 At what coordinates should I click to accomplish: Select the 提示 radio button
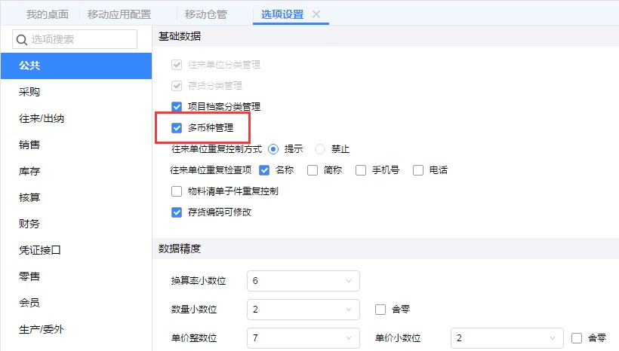tap(273, 149)
